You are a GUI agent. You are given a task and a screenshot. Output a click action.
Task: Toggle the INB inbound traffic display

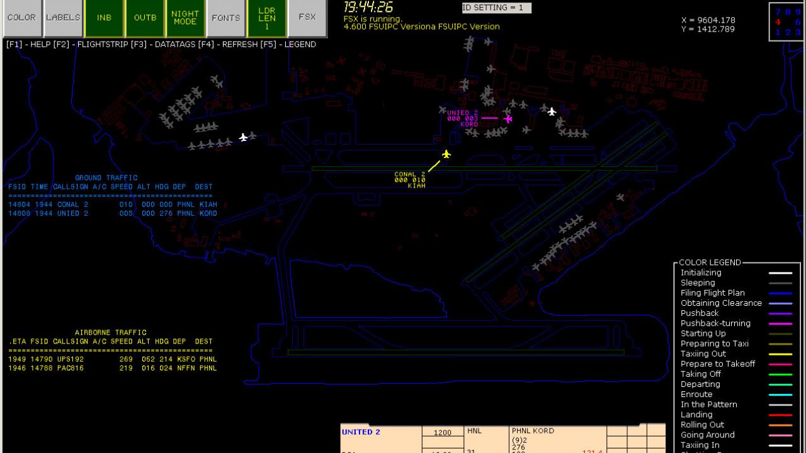(103, 18)
